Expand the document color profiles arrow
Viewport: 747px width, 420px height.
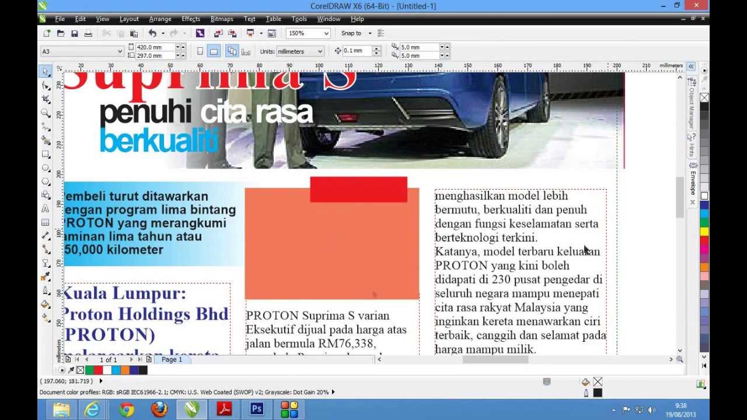(333, 392)
